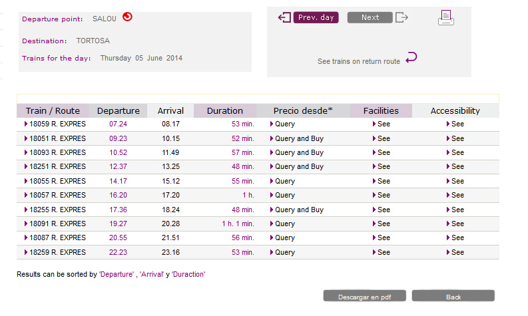Sort results by the Duration column header
Image resolution: width=528 pixels, height=316 pixels.
[x=225, y=110]
